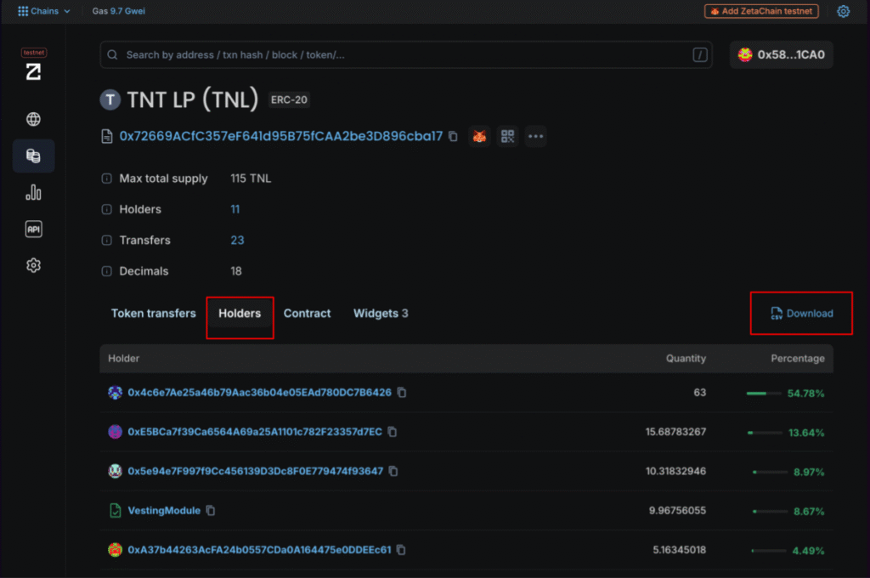Screen dimensions: 870x578
Task: Open top-right settings gear icon
Action: point(843,11)
